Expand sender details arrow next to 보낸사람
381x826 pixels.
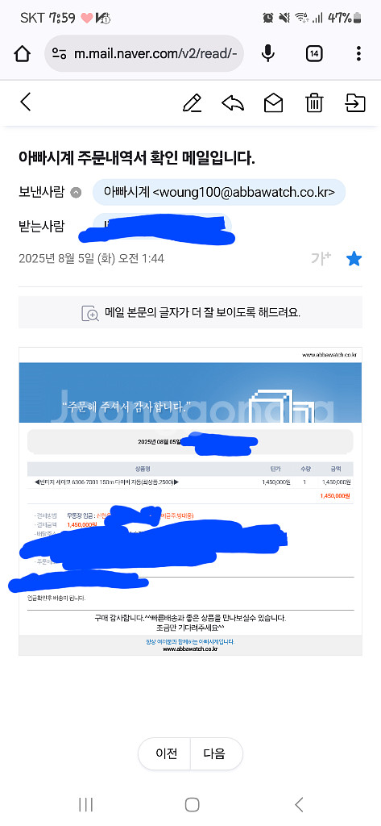[x=77, y=192]
